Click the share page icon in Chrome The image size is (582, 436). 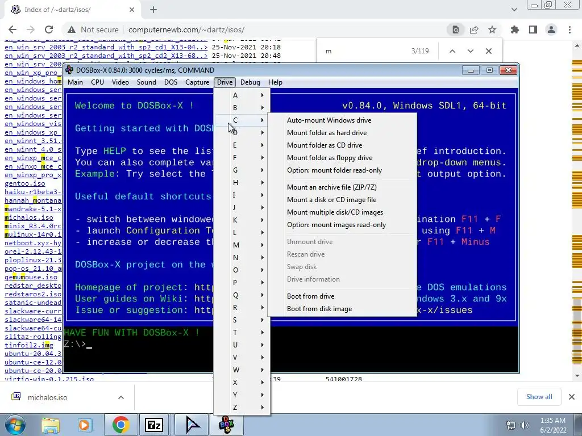pyautogui.click(x=474, y=30)
